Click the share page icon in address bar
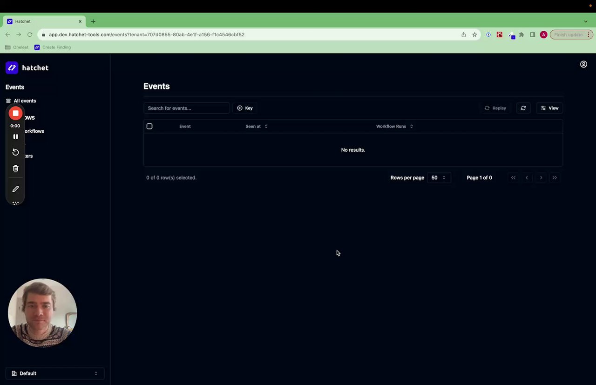596x385 pixels. (x=463, y=34)
